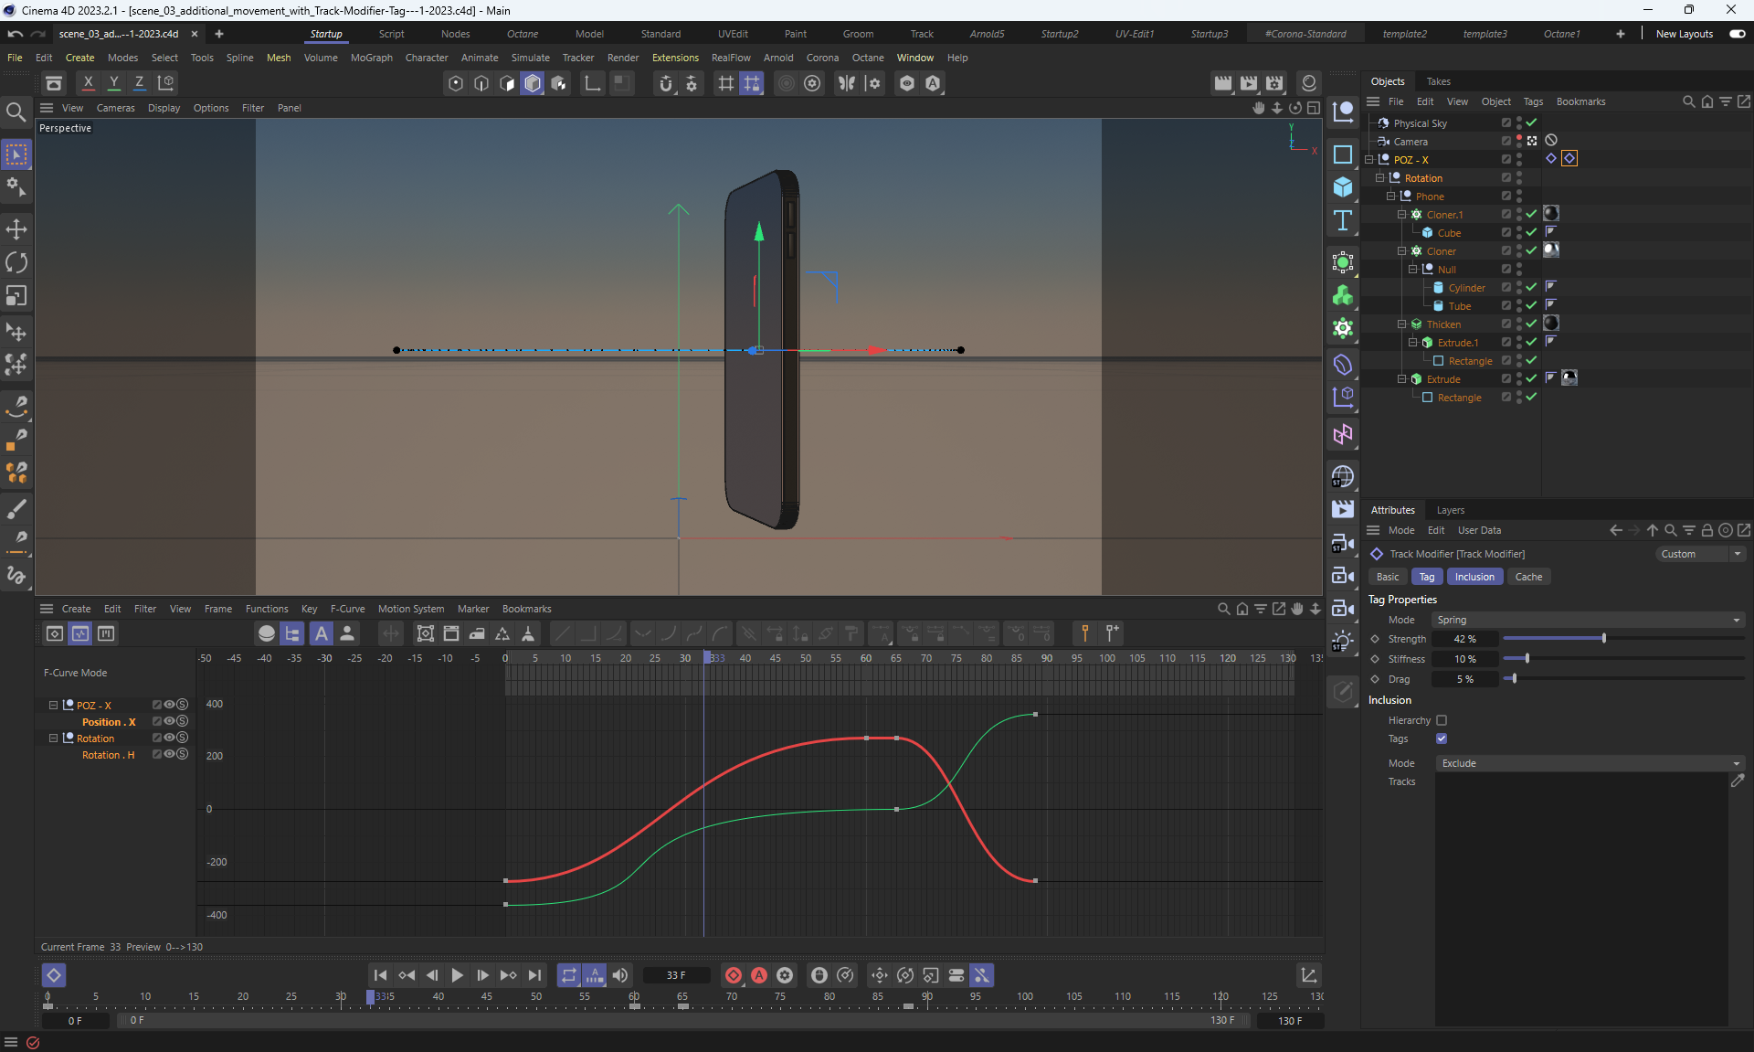Click the Text spline tool icon
This screenshot has height=1052, width=1754.
1342,220
